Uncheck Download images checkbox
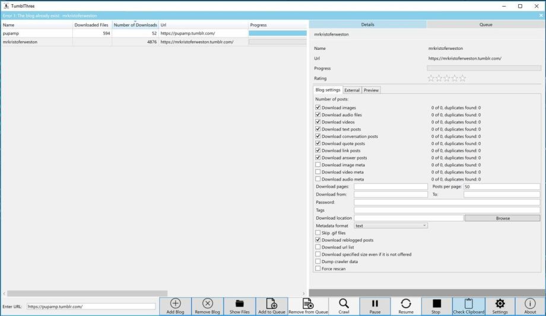546x316 pixels. 318,108
